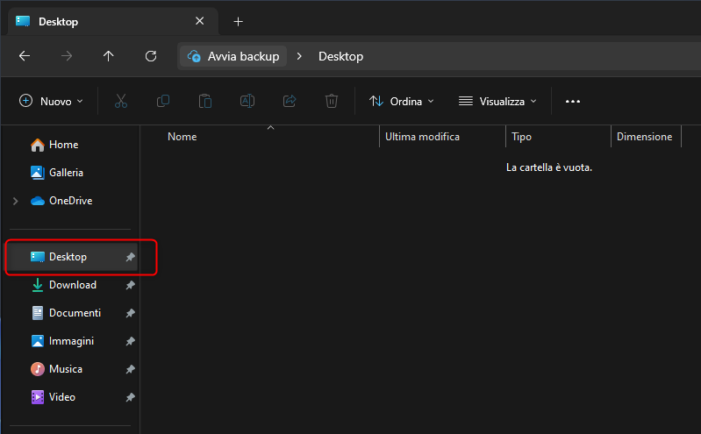Open the Nuovo dropdown menu
The width and height of the screenshot is (701, 434).
click(x=51, y=101)
